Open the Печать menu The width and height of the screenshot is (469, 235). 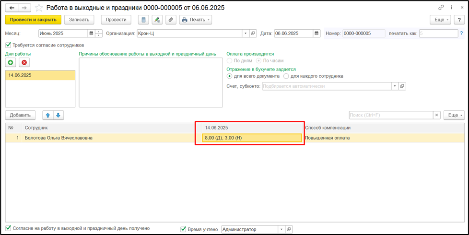click(196, 20)
